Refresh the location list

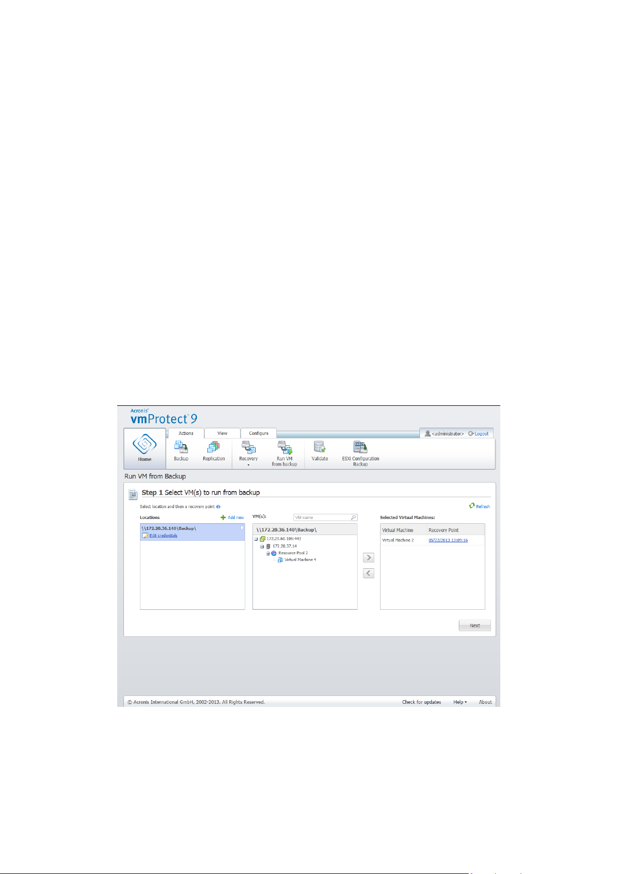point(480,506)
